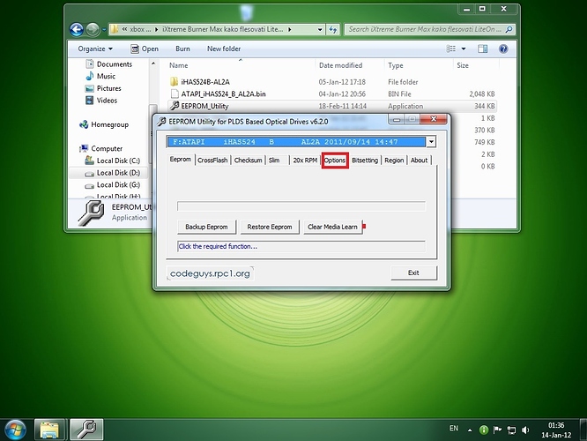Open the Options tab
This screenshot has width=587, height=441.
(x=335, y=161)
